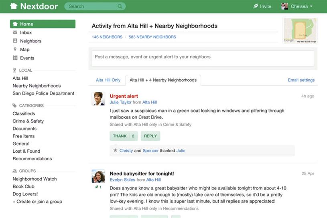Click the Need babysitter for tonight! title
This screenshot has height=218, width=327.
click(142, 174)
